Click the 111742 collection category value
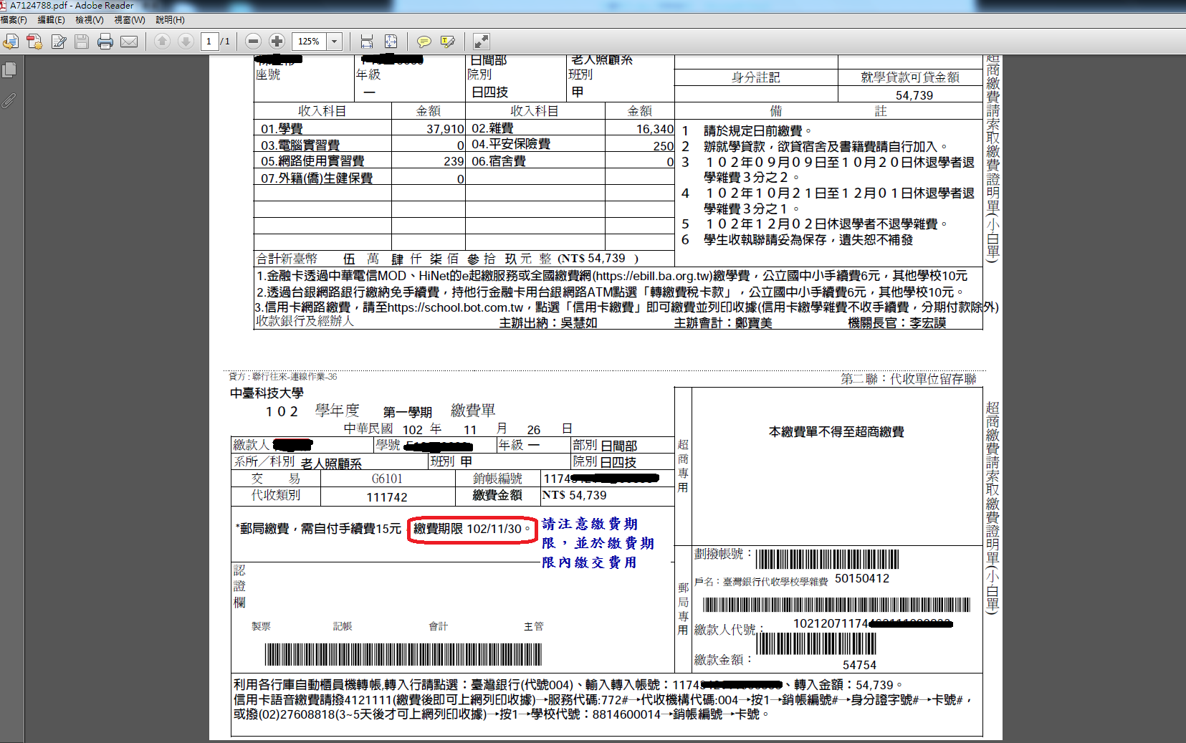 coord(387,497)
